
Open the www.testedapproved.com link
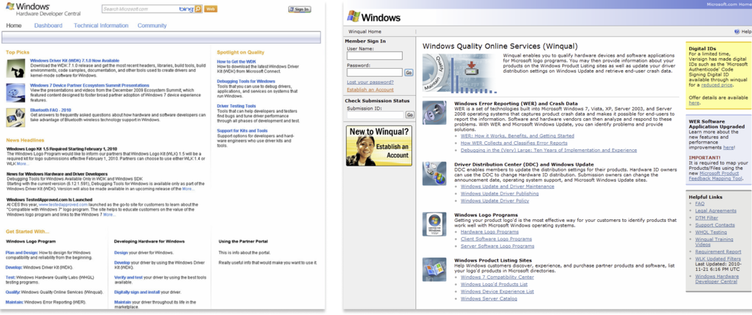point(63,205)
